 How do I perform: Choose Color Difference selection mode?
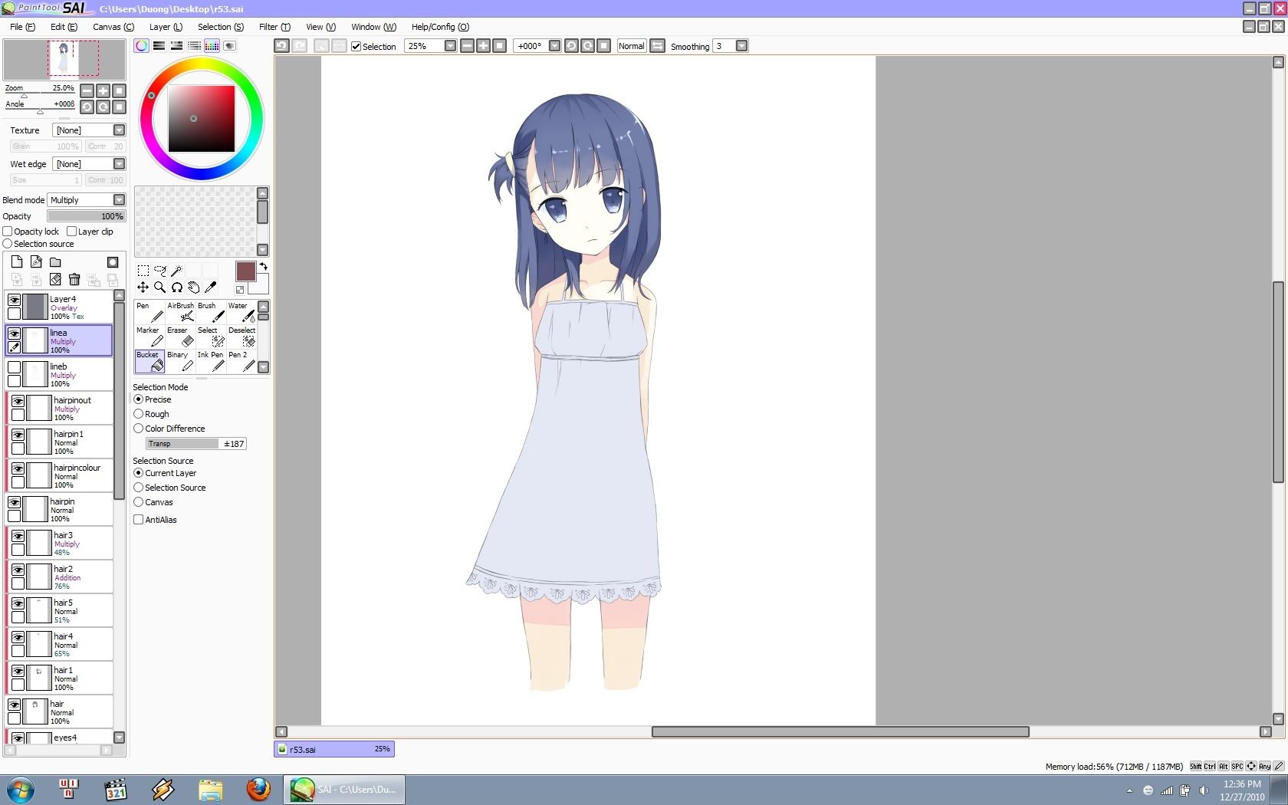(139, 429)
